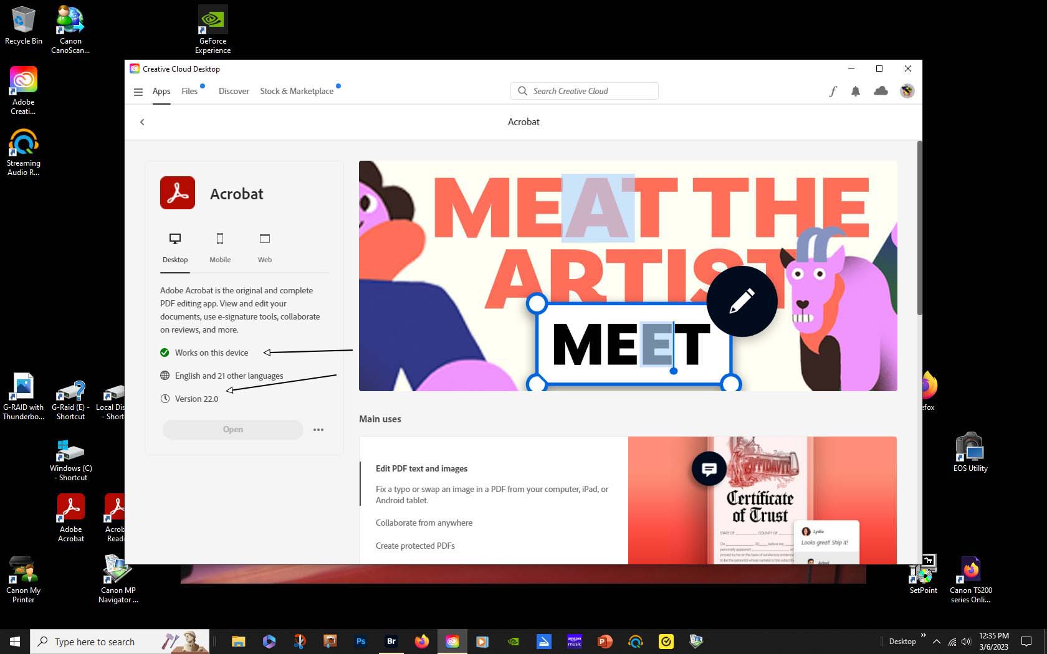
Task: Click the Meet the Artist banner image
Action: tap(628, 276)
